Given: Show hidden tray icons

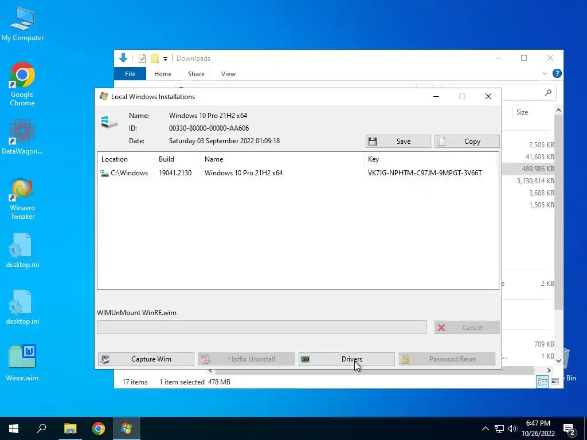Looking at the screenshot, I should coord(485,429).
